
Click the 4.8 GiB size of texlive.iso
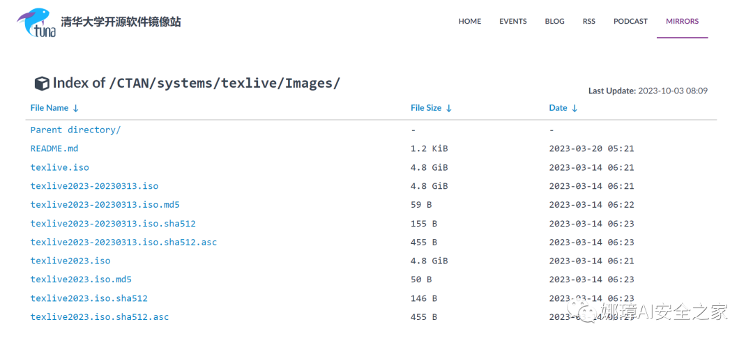[x=429, y=167]
